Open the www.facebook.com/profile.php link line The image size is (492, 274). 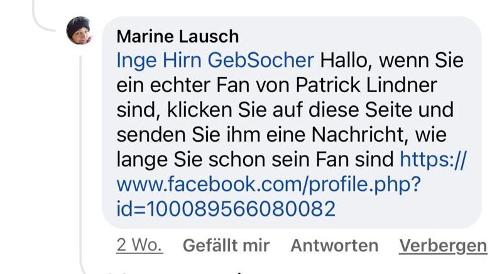268,184
